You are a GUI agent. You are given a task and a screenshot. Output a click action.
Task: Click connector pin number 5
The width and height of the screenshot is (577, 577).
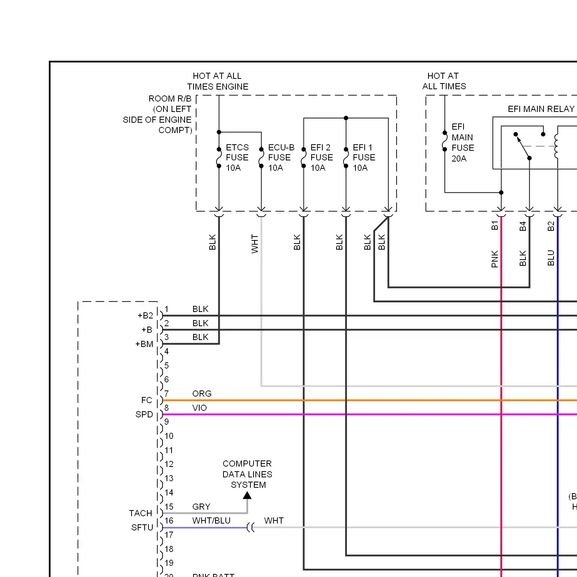pyautogui.click(x=167, y=365)
